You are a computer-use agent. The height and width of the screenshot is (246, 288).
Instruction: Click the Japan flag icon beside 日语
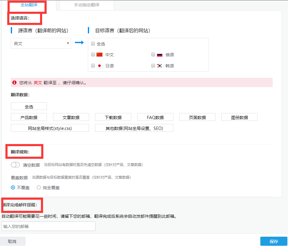pyautogui.click(x=99, y=65)
